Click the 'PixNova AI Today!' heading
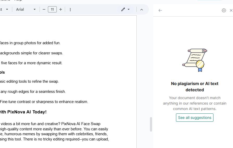Screen dimensions: 233x148 (x=23, y=112)
